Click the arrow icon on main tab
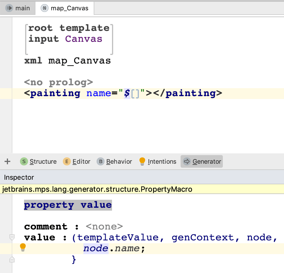 9,8
